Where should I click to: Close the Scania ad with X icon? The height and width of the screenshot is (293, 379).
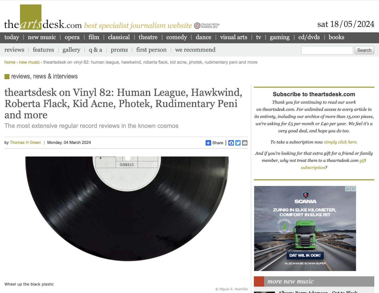click(x=353, y=189)
